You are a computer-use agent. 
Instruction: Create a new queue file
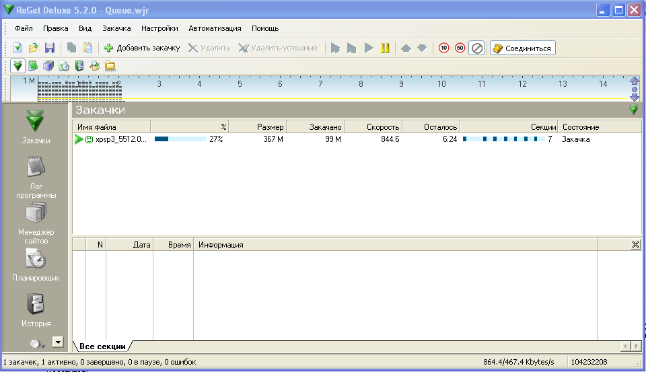(x=17, y=48)
